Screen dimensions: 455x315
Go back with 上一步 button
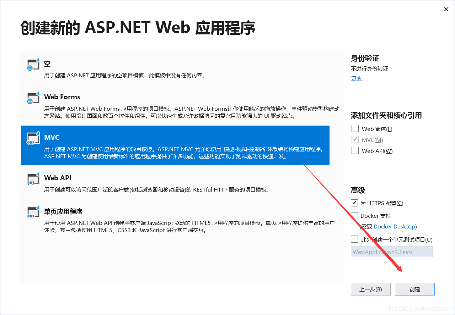click(x=371, y=289)
